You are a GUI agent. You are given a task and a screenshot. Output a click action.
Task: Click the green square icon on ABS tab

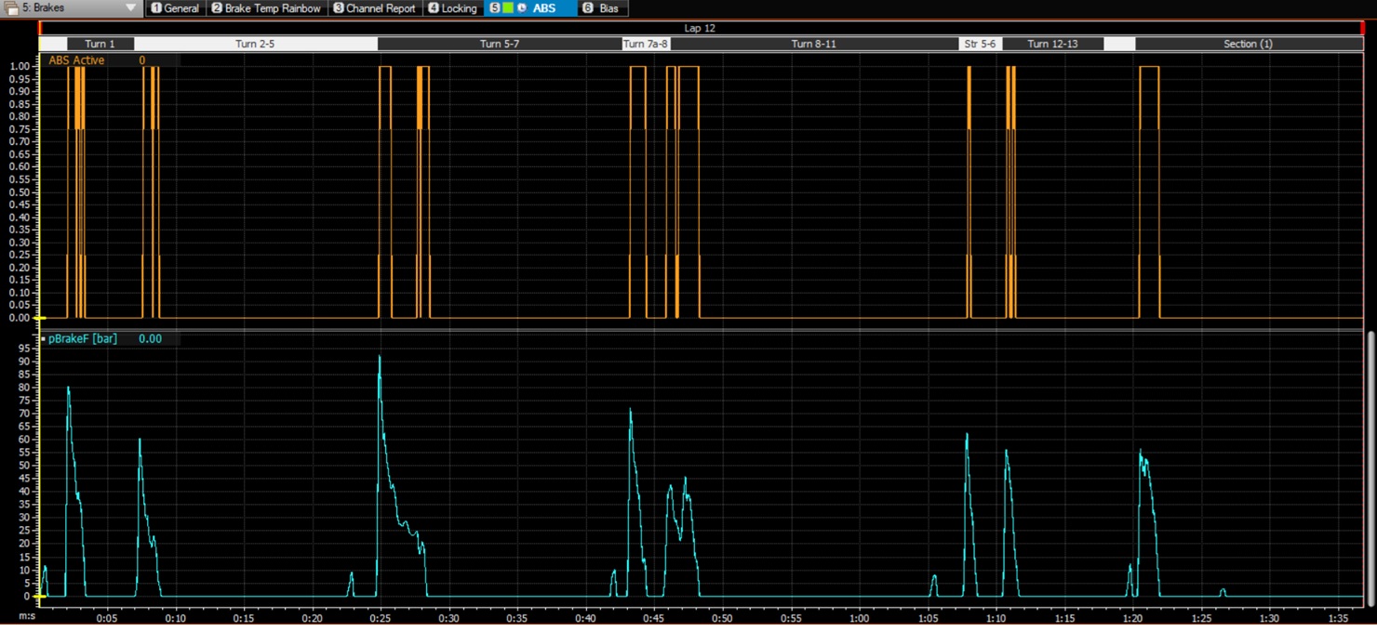508,8
